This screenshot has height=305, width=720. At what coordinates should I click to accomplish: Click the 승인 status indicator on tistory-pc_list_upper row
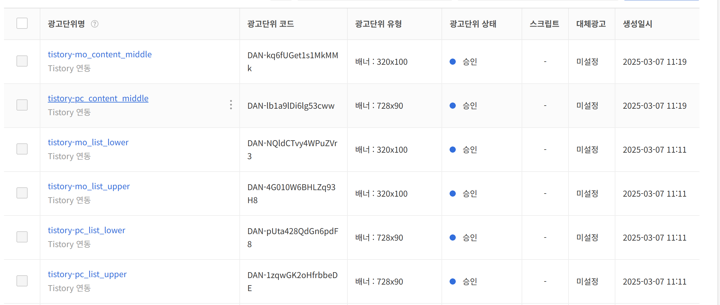(x=453, y=281)
